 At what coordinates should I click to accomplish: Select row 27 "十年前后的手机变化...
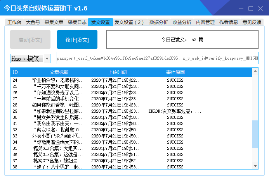[x=131, y=99]
